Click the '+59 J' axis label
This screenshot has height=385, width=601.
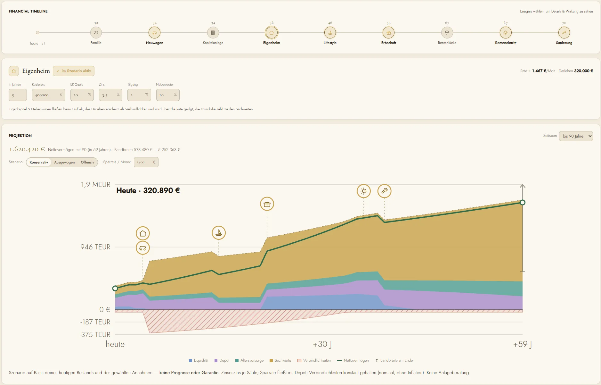(x=522, y=344)
